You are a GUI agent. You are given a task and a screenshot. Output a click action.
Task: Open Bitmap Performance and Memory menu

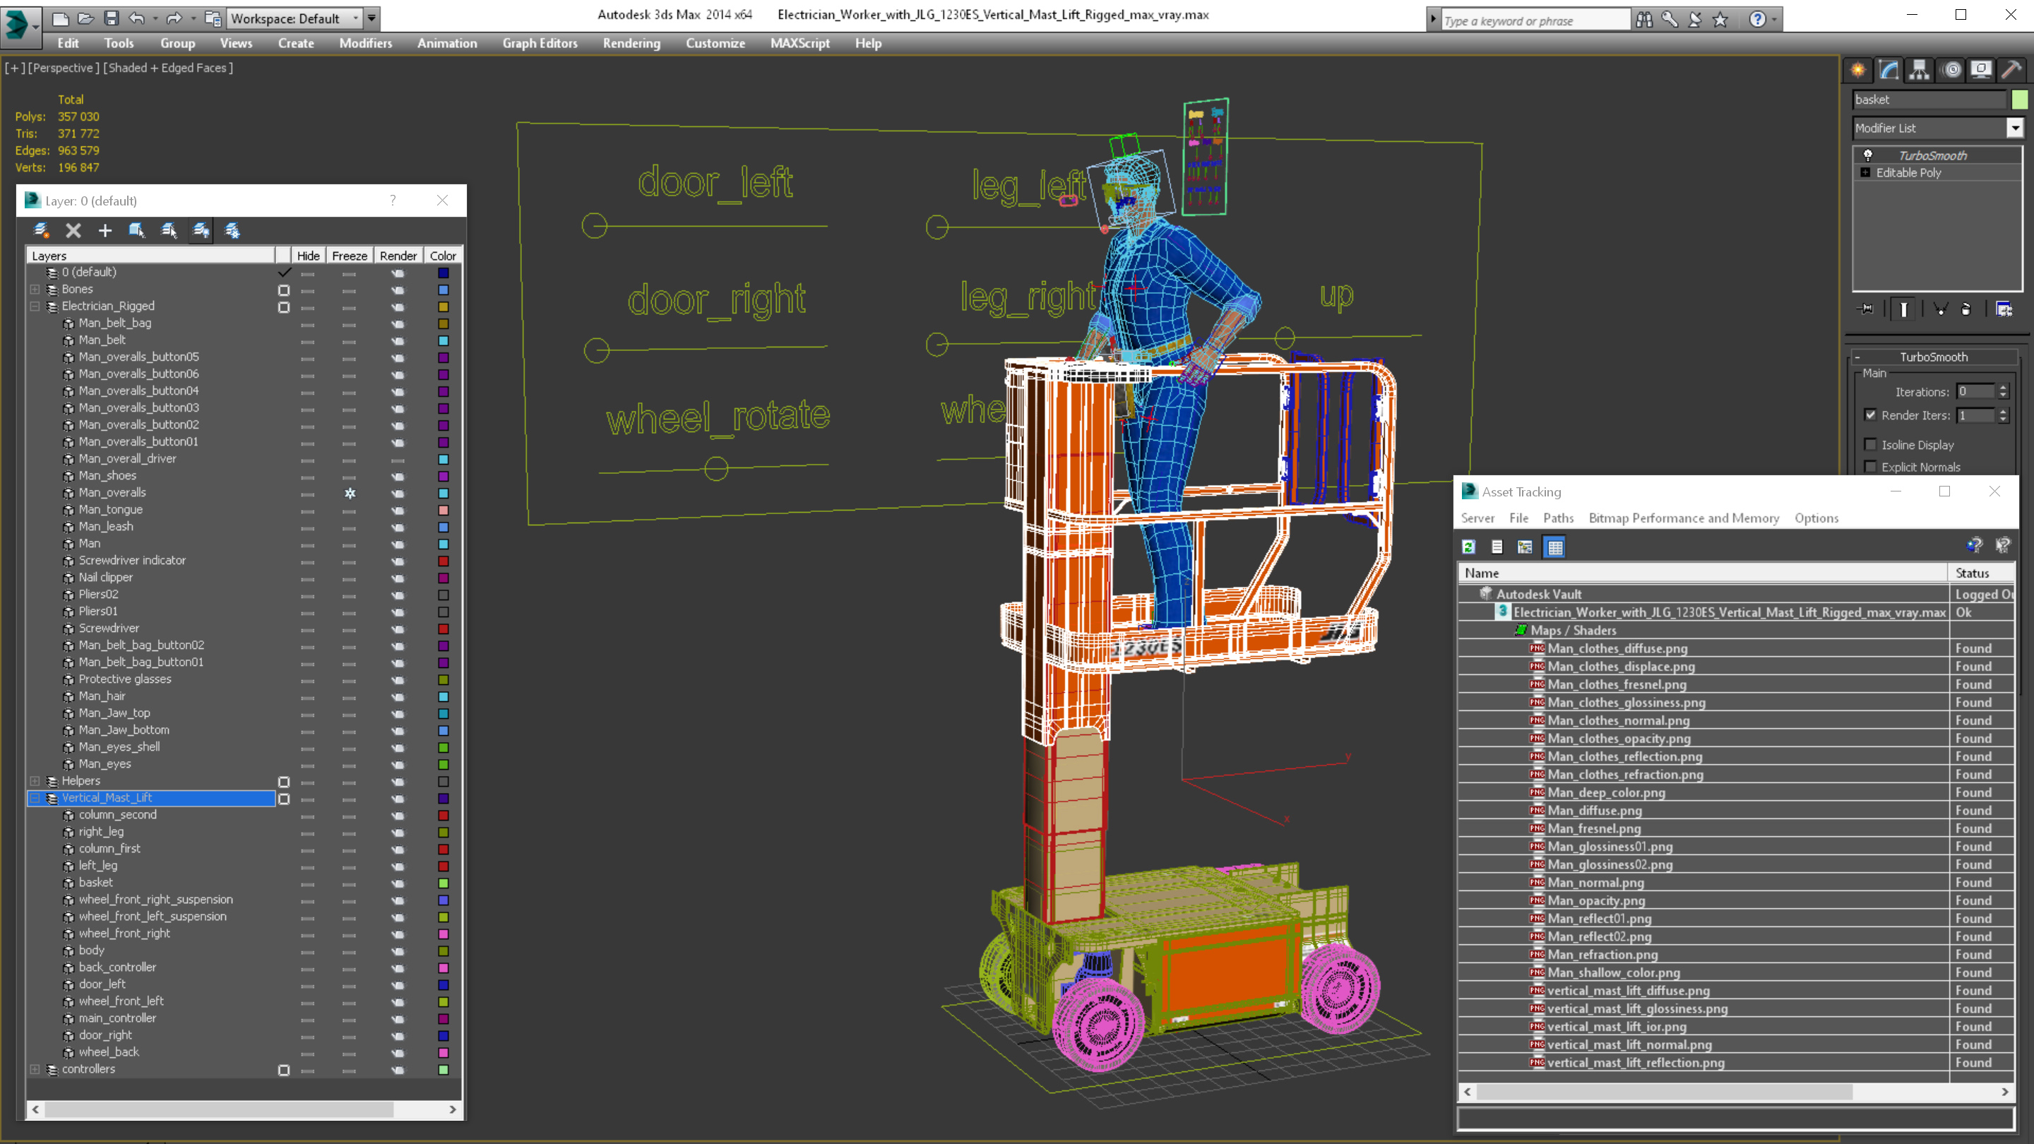[1684, 518]
